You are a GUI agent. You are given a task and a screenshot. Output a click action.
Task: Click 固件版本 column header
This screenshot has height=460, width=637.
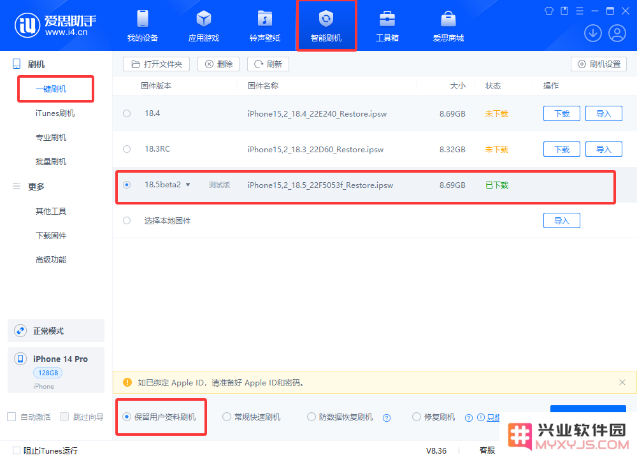tap(156, 86)
